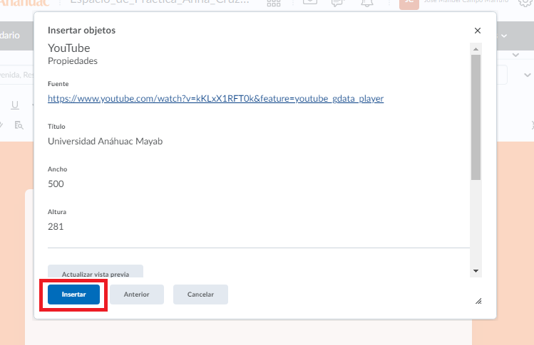
Task: Select the Altura value 281
Action: [56, 227]
